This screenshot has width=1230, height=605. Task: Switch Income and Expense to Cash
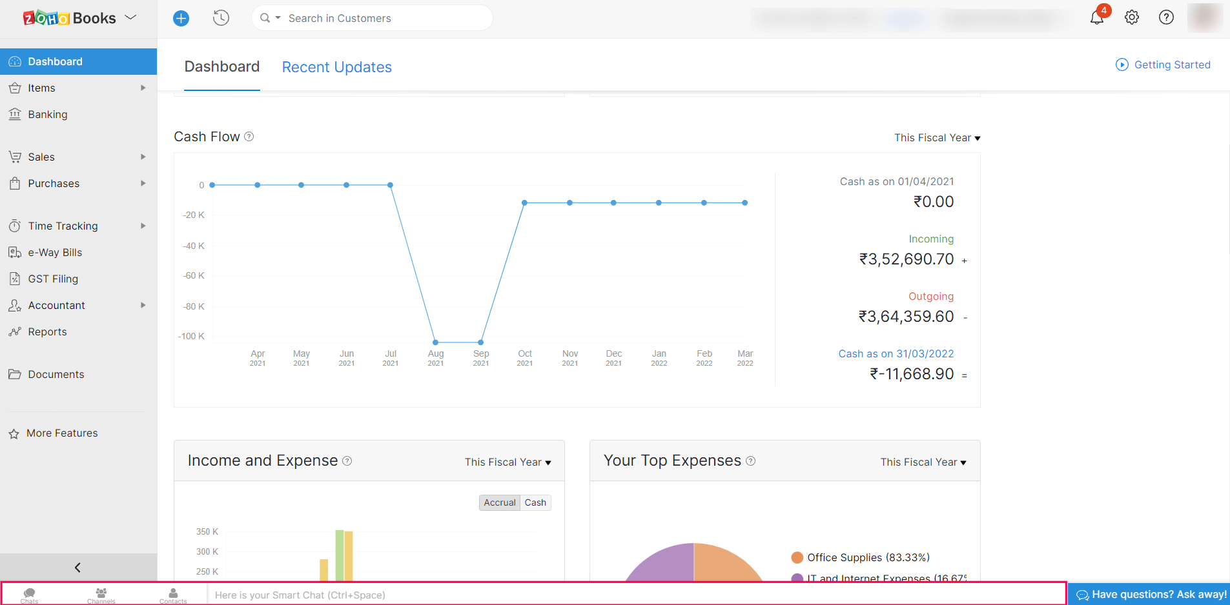(535, 502)
